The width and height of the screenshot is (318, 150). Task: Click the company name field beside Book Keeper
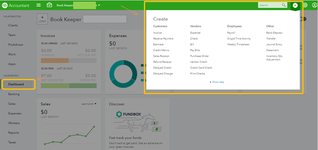click(105, 19)
